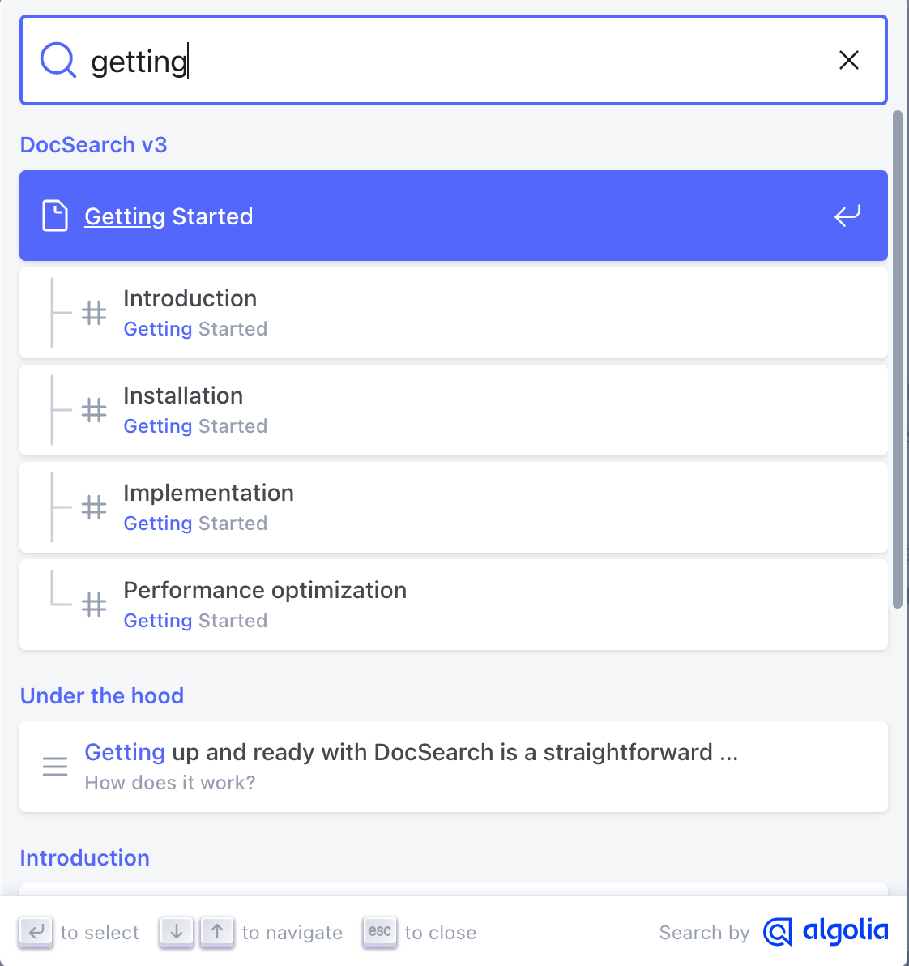This screenshot has width=909, height=966.
Task: Click the hash icon next to Introduction
Action: pos(94,313)
